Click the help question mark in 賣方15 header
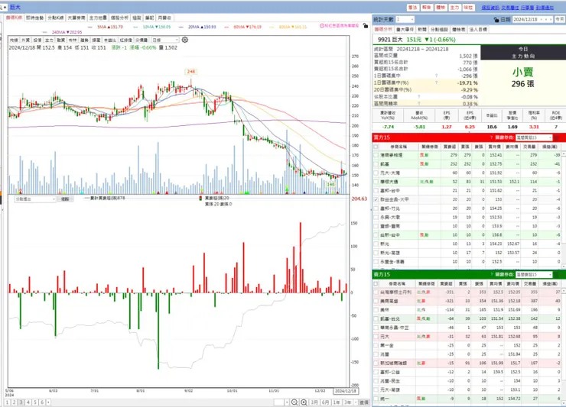566x407 pixels. [491, 274]
